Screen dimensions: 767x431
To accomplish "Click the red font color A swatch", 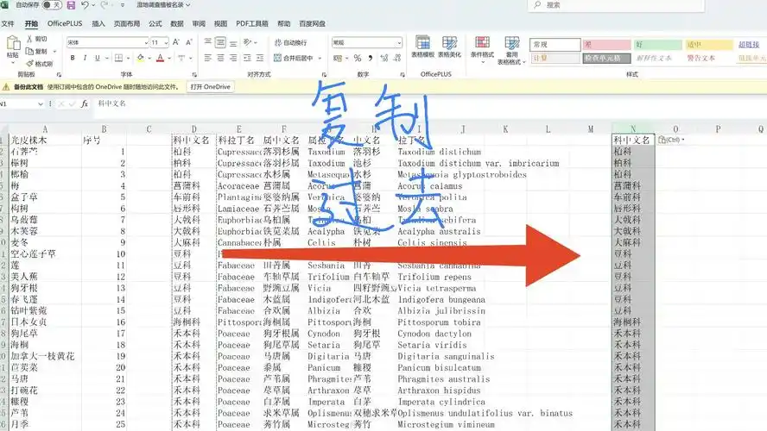I will 160,58.
